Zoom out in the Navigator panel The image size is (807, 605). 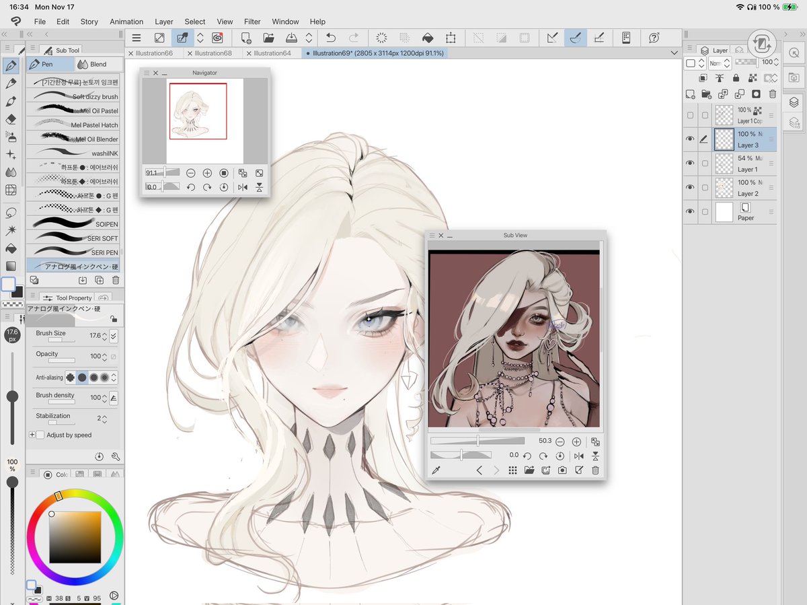click(190, 173)
